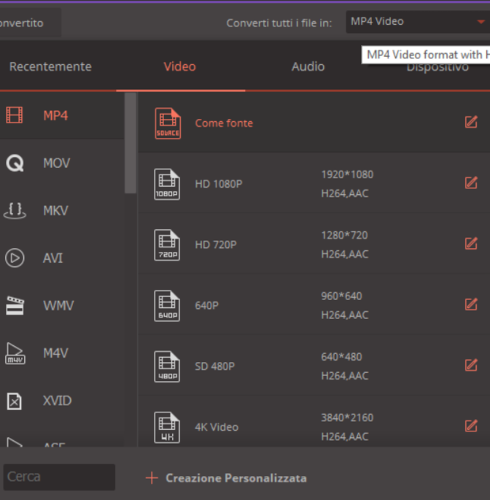
Task: Click the MOV QuickTime icon
Action: [x=15, y=163]
